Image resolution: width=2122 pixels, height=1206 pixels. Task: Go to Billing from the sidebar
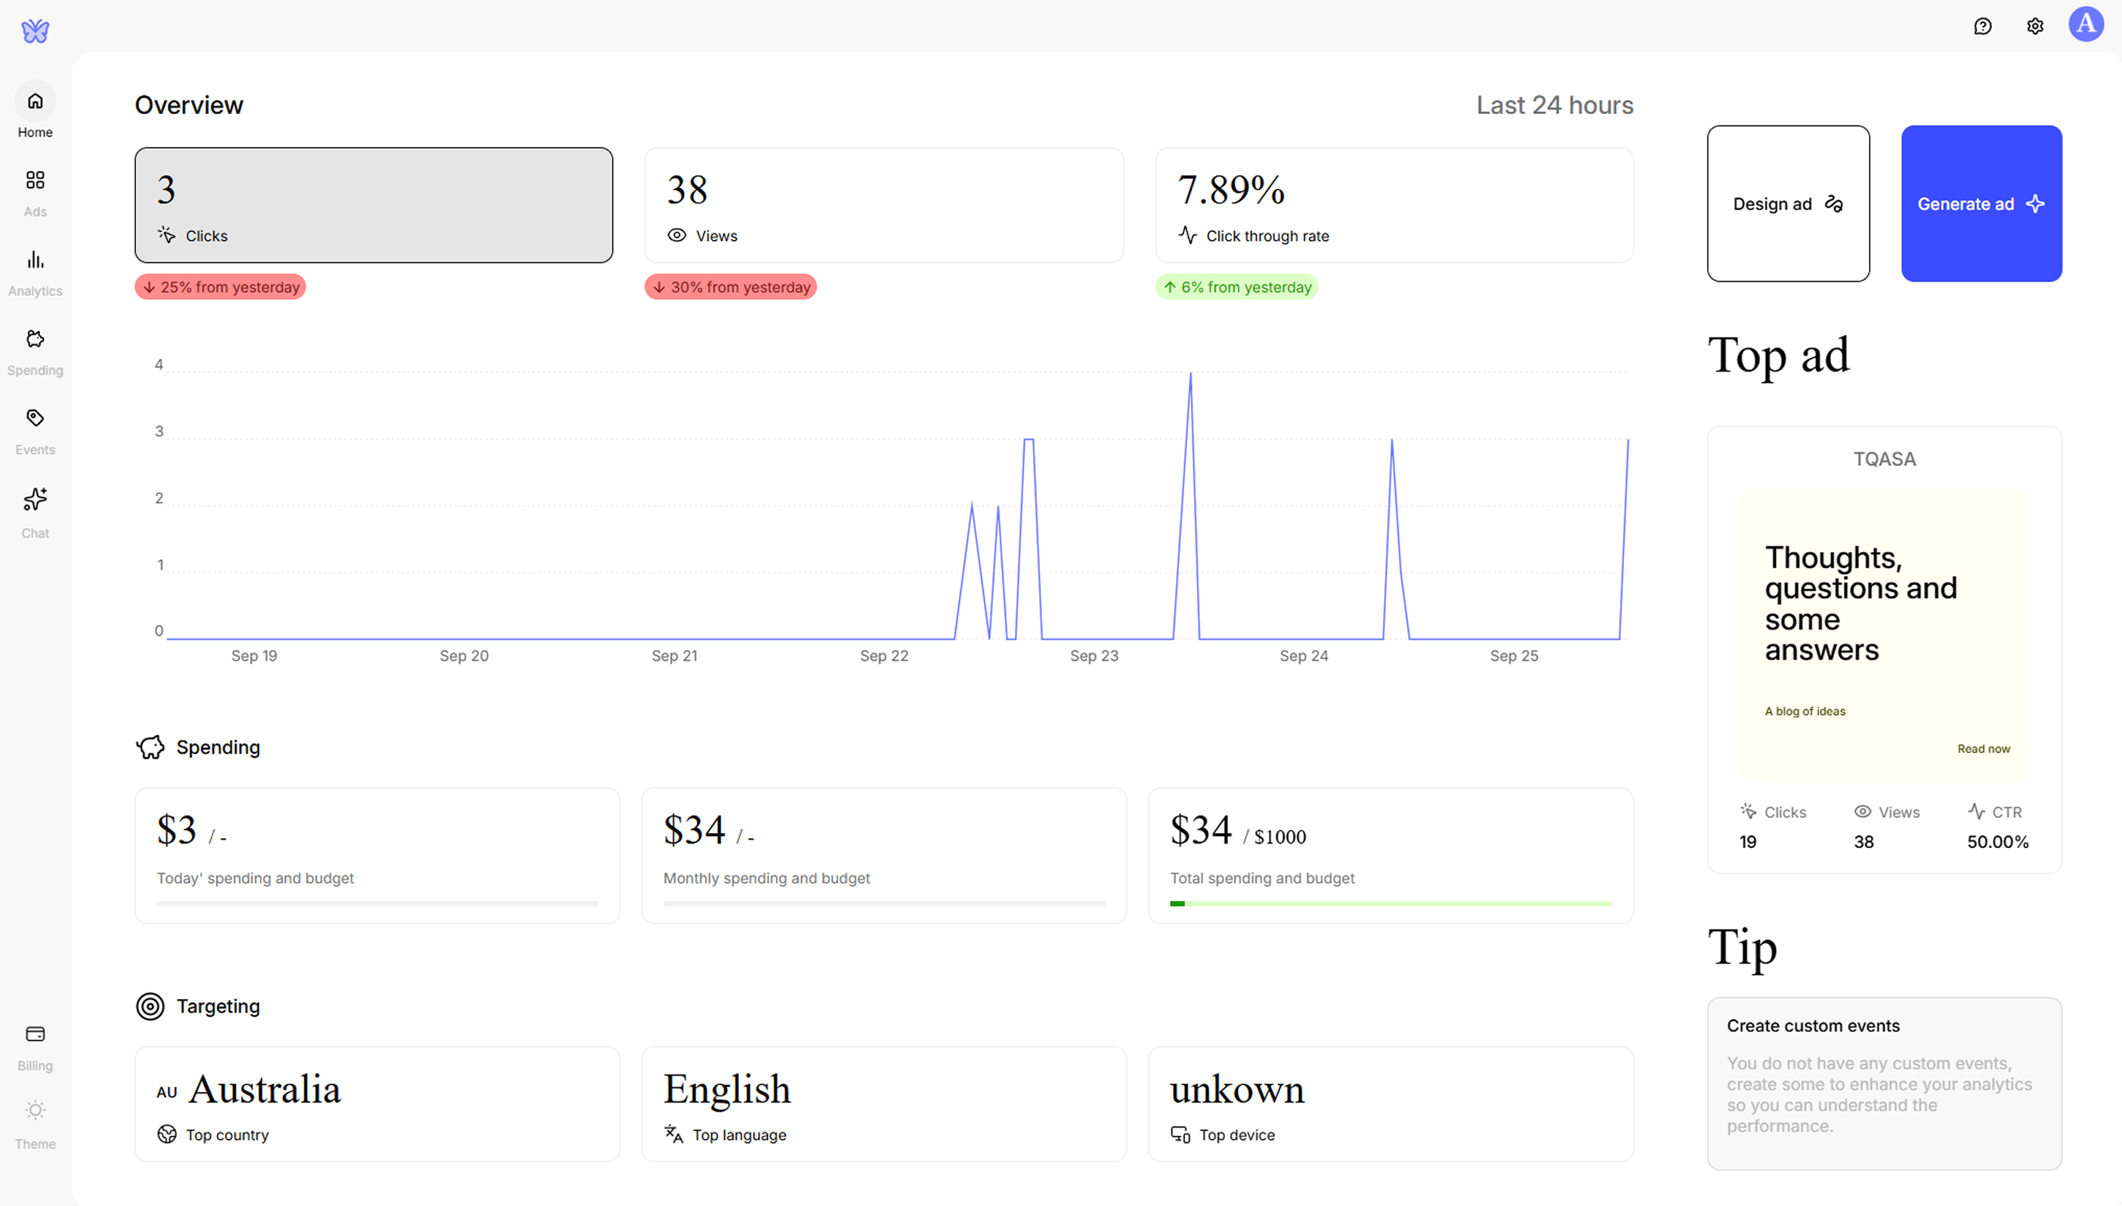click(34, 1044)
